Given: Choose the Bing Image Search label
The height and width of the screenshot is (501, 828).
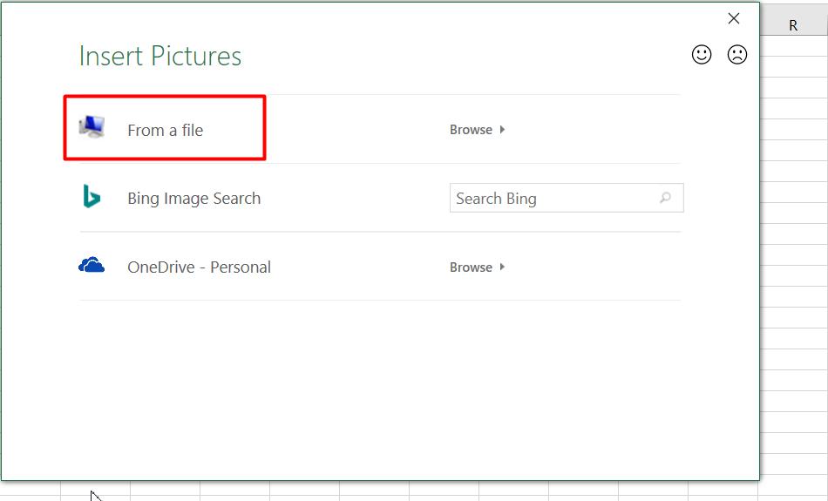Looking at the screenshot, I should coord(193,199).
